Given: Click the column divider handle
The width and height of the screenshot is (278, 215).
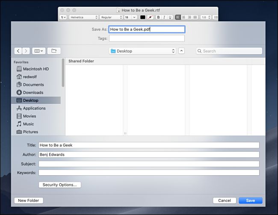Looking at the screenshot, I should click(125, 133).
